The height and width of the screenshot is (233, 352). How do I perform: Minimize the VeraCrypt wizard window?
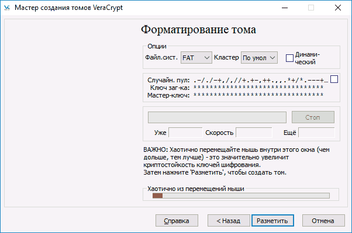pyautogui.click(x=285, y=8)
